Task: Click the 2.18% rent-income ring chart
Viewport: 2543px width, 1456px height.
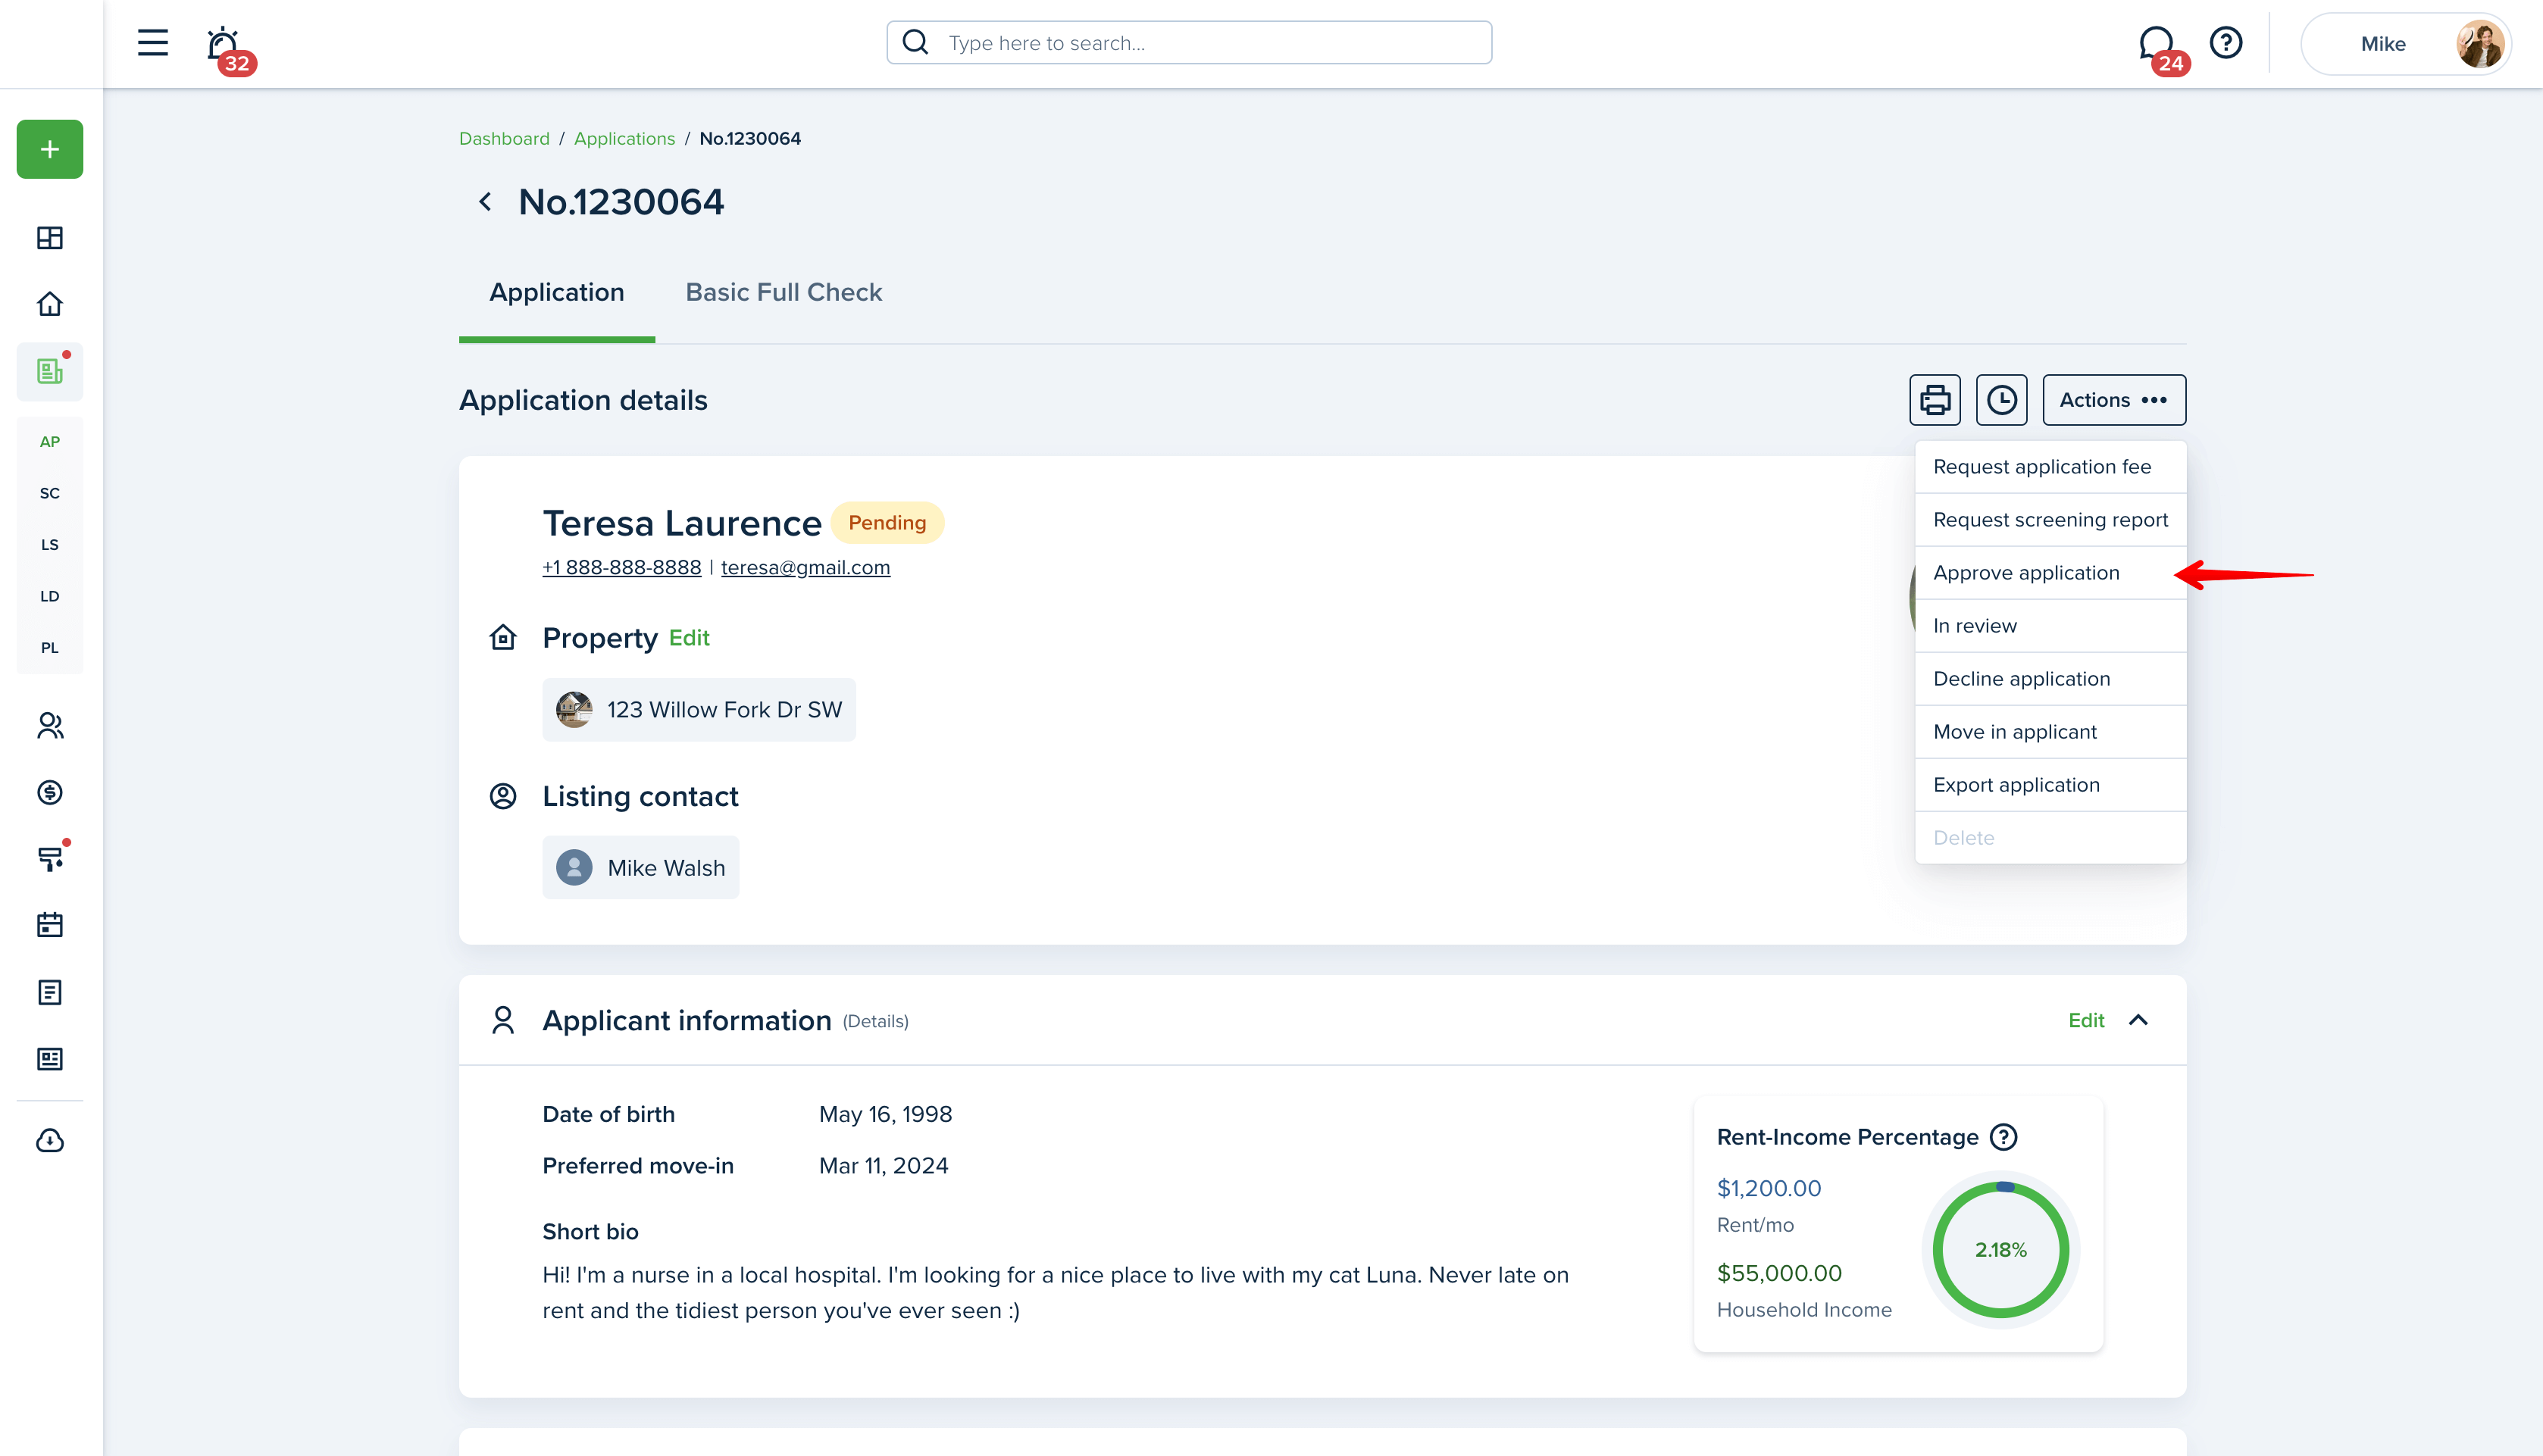Action: point(2001,1250)
